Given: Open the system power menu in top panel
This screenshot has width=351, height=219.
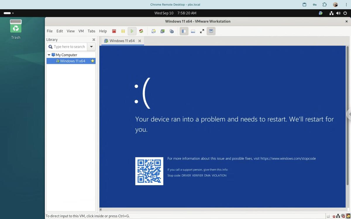Looking at the screenshot, I should (x=345, y=13).
